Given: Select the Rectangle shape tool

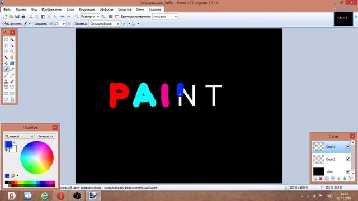Looking at the screenshot, I should pos(6,93).
